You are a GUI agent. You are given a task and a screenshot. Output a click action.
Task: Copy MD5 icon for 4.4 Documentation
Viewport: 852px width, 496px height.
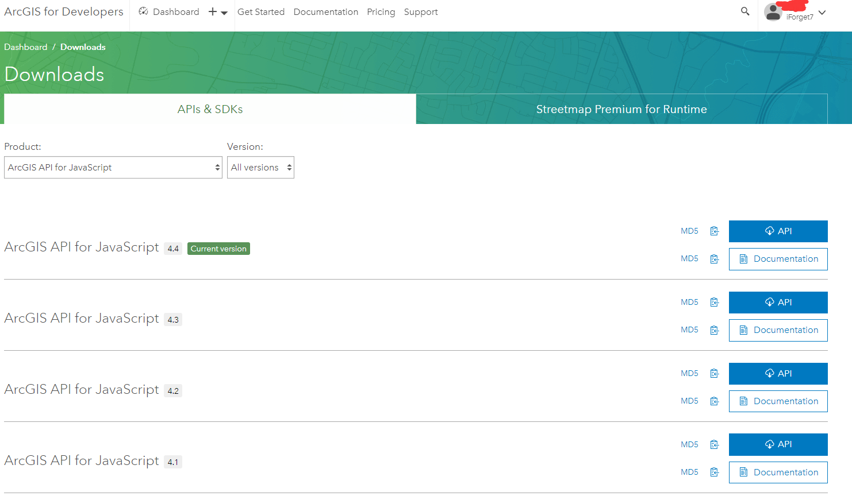[715, 259]
